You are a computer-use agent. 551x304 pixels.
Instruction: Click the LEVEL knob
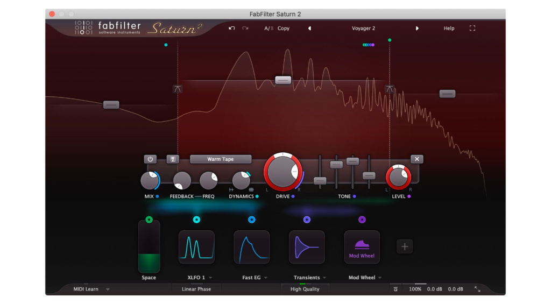point(399,177)
